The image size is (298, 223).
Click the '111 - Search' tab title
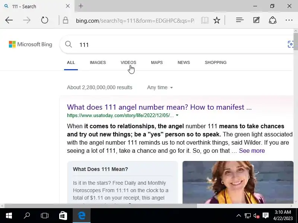click(24, 6)
